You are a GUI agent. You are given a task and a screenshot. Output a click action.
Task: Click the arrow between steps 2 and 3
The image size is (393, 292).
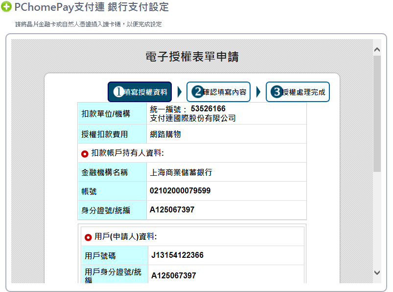click(258, 92)
